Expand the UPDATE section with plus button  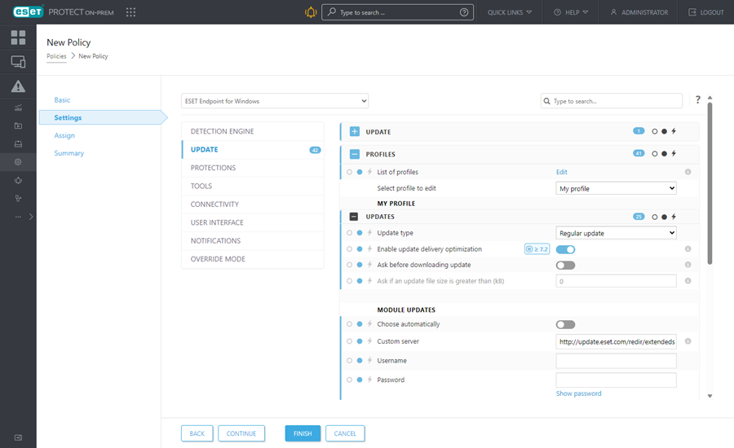tap(354, 132)
